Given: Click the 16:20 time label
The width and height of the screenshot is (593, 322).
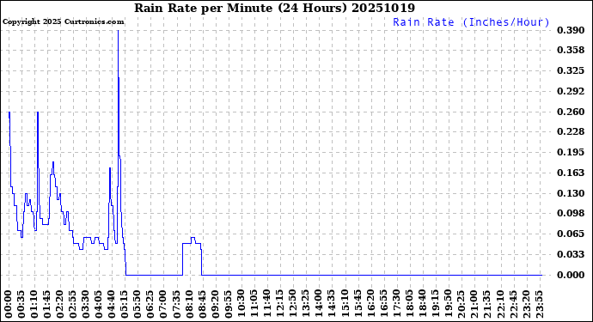Looking at the screenshot, I should (x=370, y=305).
